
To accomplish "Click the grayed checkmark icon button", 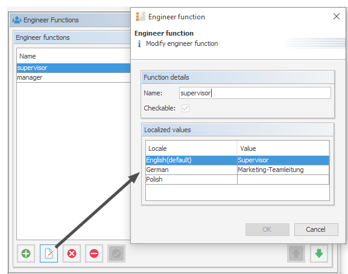I will tap(116, 253).
